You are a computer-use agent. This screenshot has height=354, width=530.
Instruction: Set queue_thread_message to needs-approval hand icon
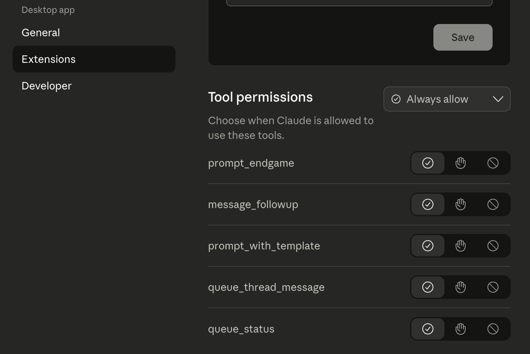[460, 287]
